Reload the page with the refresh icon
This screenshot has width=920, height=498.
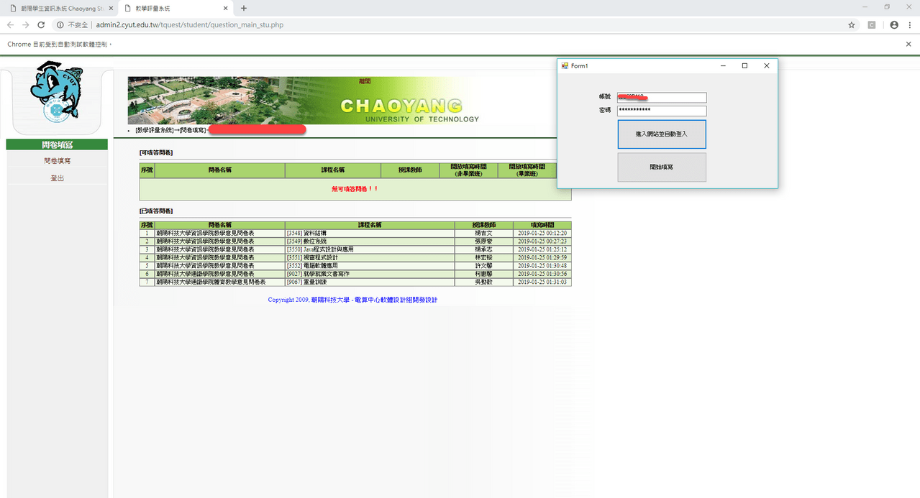(42, 24)
